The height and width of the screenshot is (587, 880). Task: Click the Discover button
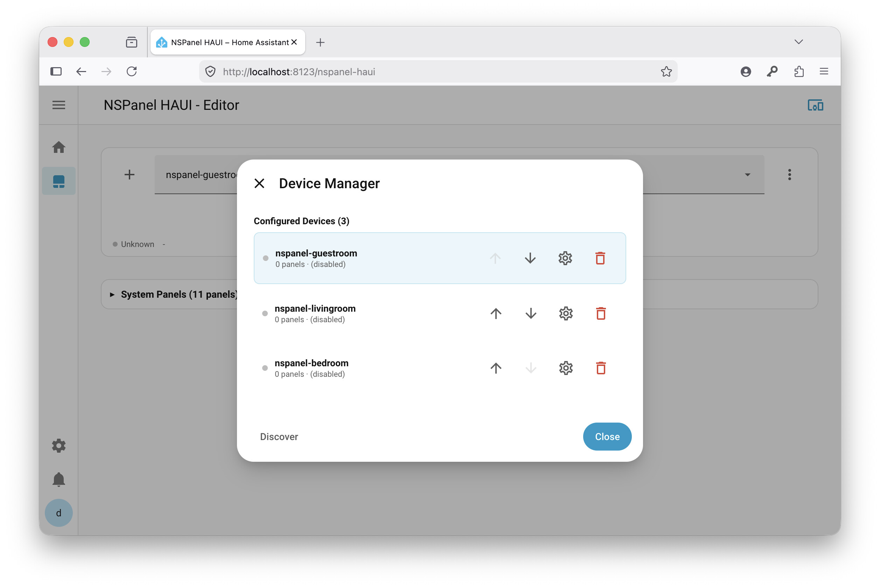pyautogui.click(x=279, y=437)
